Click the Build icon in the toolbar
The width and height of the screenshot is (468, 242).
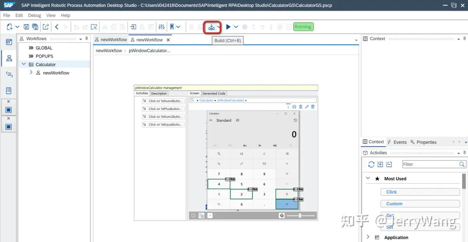click(212, 26)
